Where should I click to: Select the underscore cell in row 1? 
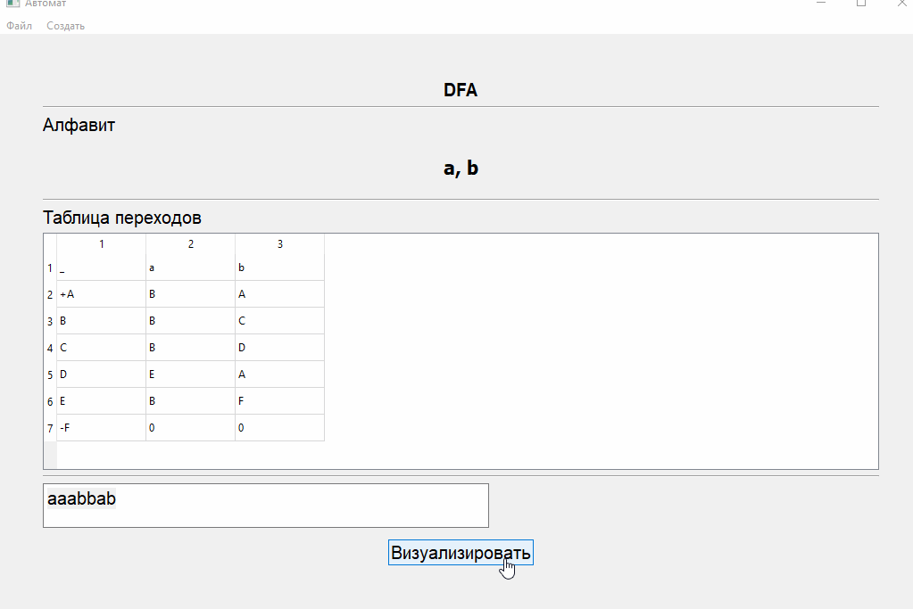point(100,267)
